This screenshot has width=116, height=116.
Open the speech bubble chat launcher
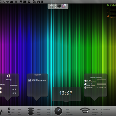[8, 2]
